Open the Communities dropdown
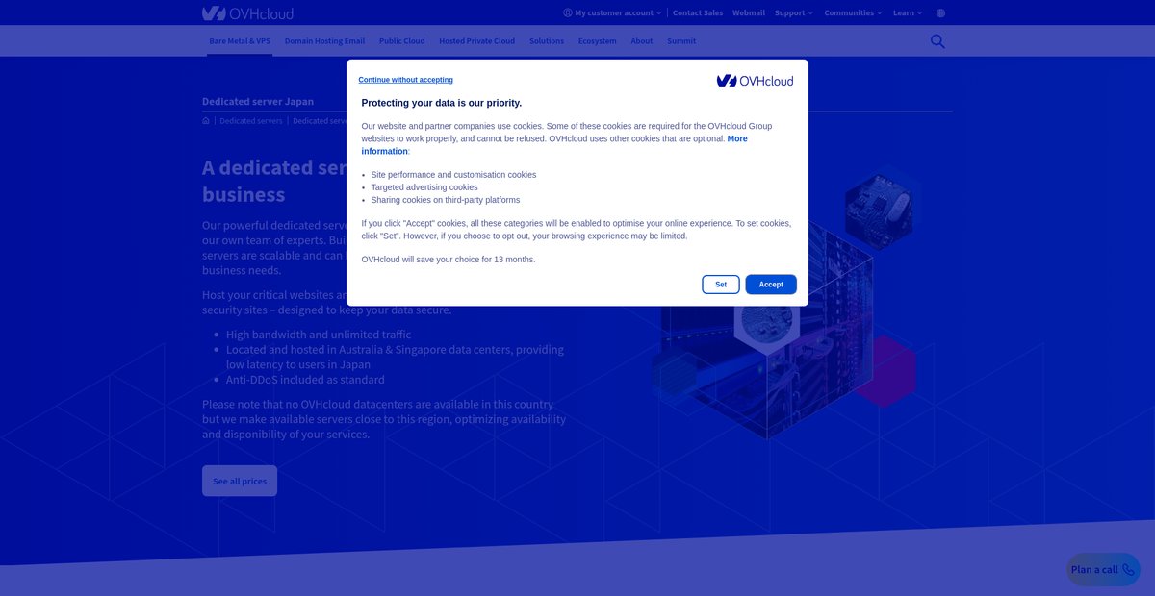1155x596 pixels. tap(854, 13)
